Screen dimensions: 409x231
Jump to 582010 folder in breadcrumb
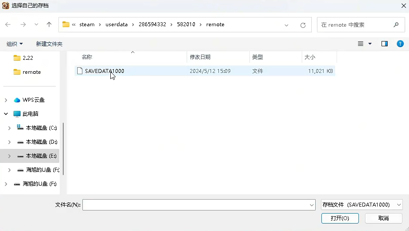[x=186, y=24]
